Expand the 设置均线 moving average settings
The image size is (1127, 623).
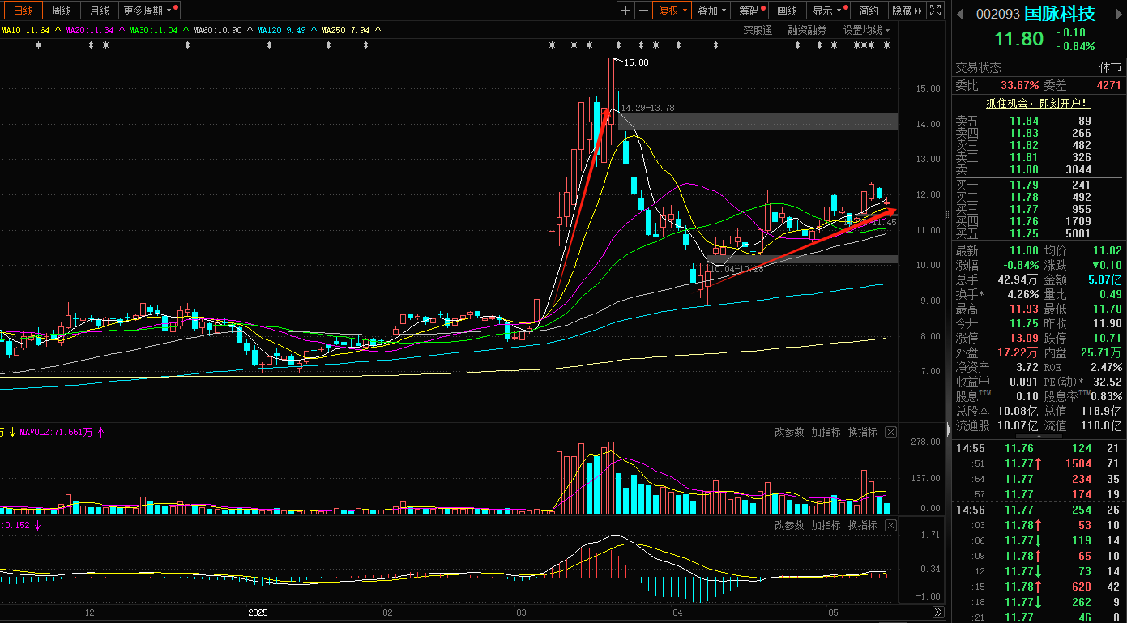(866, 30)
